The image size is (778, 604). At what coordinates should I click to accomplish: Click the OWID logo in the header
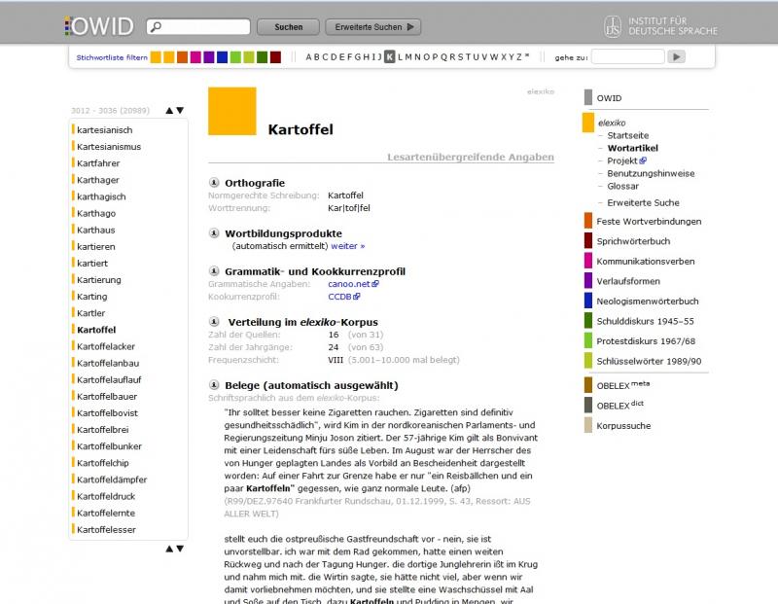tap(99, 26)
